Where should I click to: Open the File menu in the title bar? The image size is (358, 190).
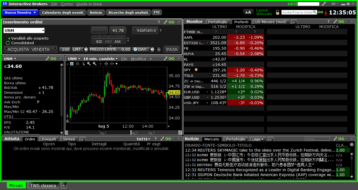[54, 4]
